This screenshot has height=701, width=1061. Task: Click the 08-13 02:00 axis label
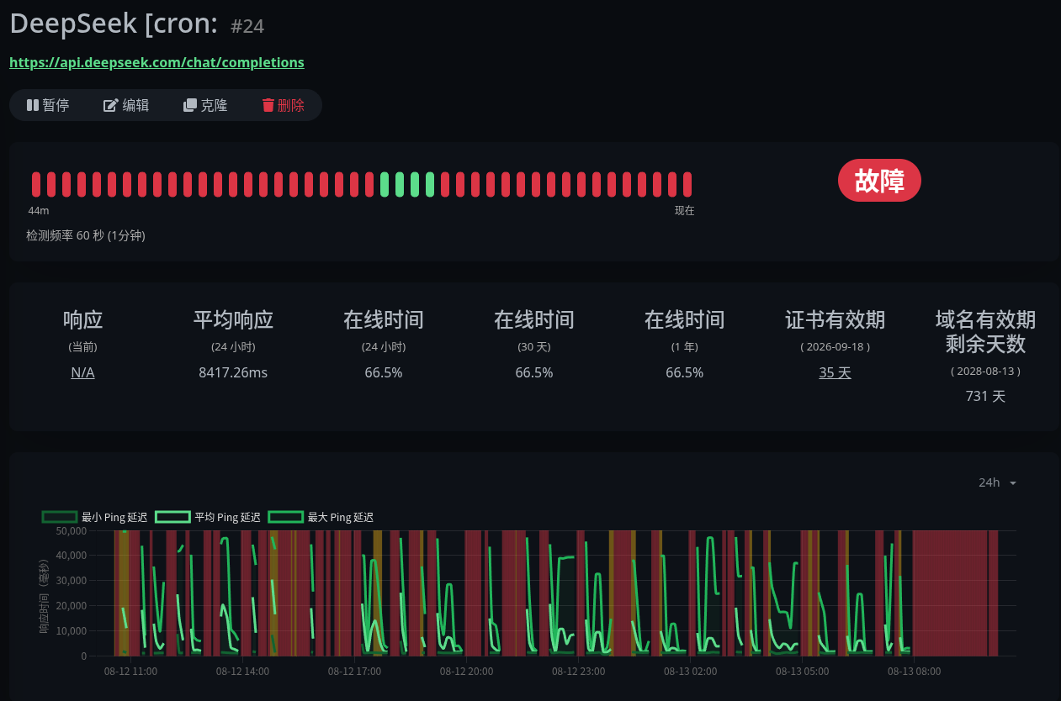(x=690, y=672)
